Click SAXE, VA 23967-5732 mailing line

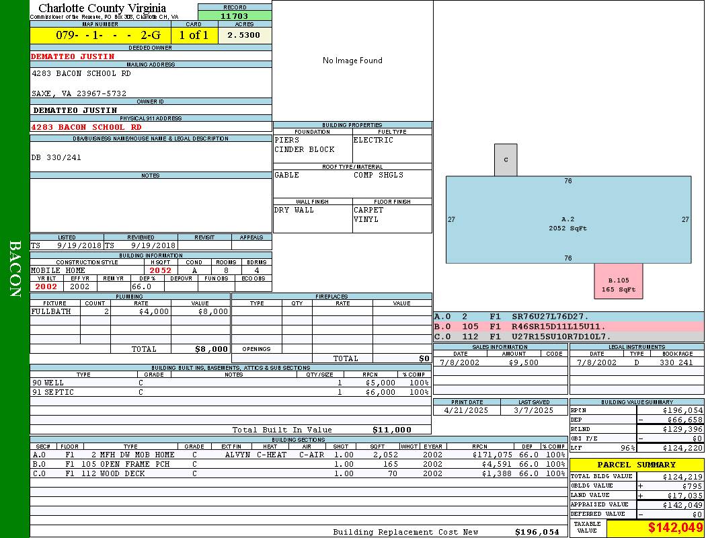[79, 93]
